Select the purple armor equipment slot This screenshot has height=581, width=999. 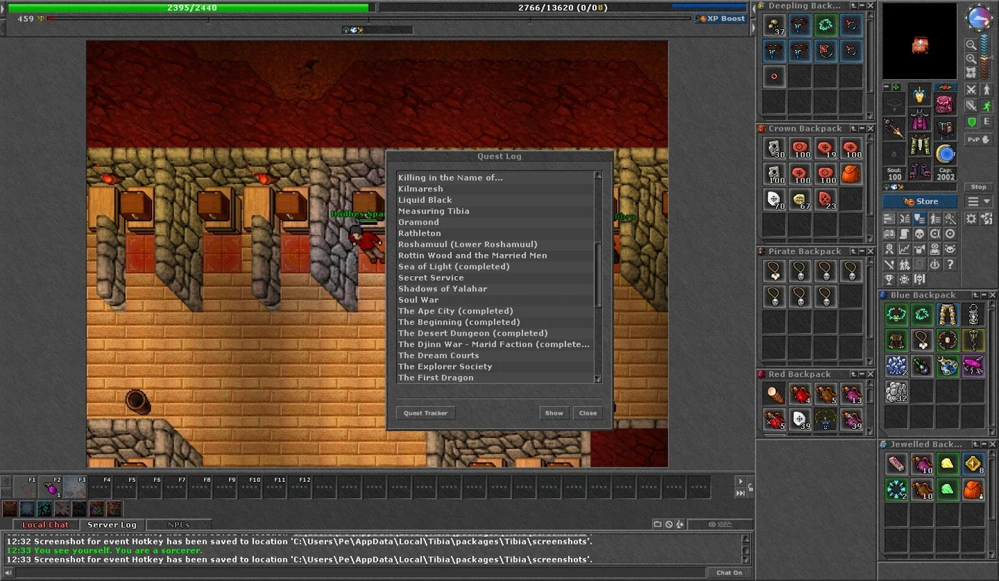click(920, 118)
